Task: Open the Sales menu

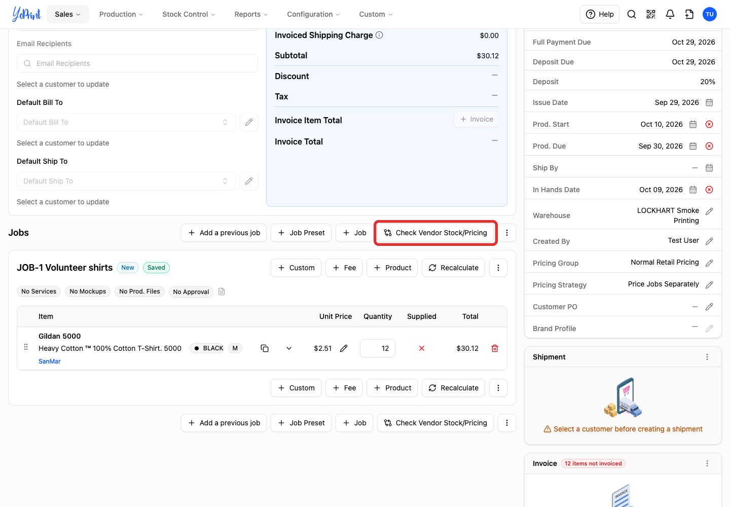Action: click(x=68, y=14)
